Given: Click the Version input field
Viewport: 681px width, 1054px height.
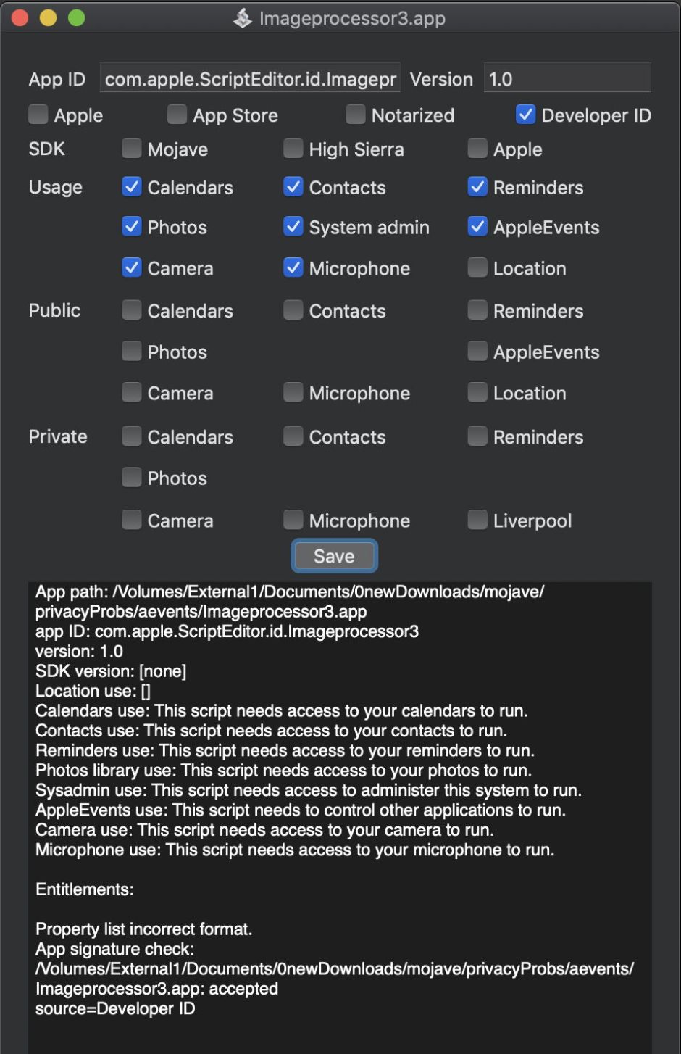Looking at the screenshot, I should tap(567, 78).
